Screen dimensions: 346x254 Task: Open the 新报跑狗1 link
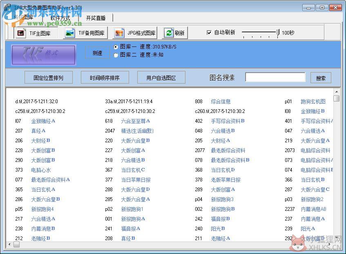pos(132,209)
